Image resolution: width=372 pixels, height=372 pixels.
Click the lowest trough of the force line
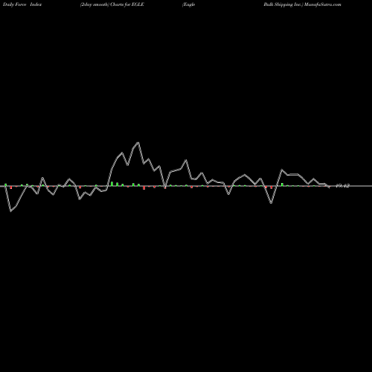[x=10, y=211]
